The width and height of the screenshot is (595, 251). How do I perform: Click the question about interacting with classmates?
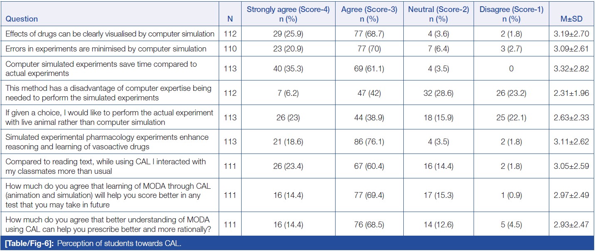[x=106, y=166]
